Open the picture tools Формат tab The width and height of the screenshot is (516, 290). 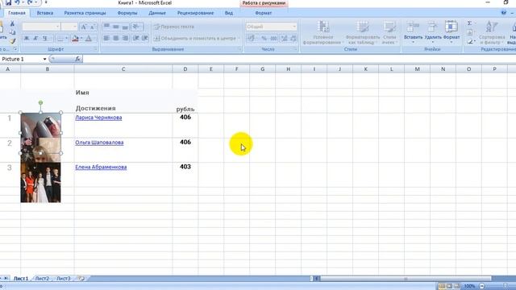pyautogui.click(x=264, y=13)
